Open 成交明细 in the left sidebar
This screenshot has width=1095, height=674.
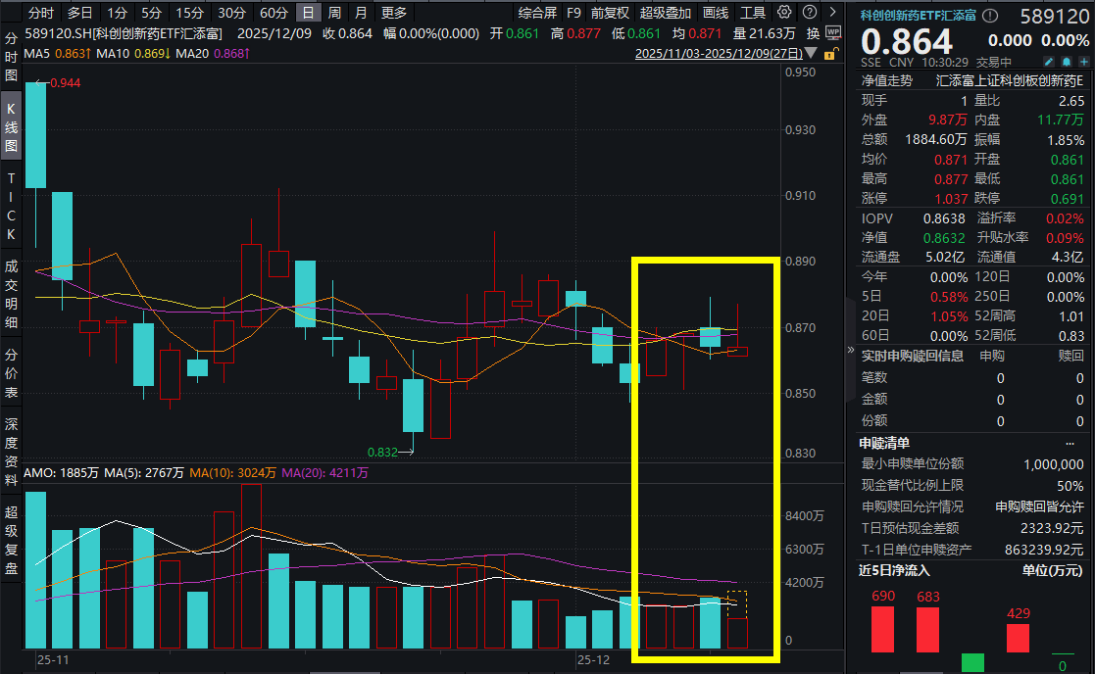(x=11, y=294)
